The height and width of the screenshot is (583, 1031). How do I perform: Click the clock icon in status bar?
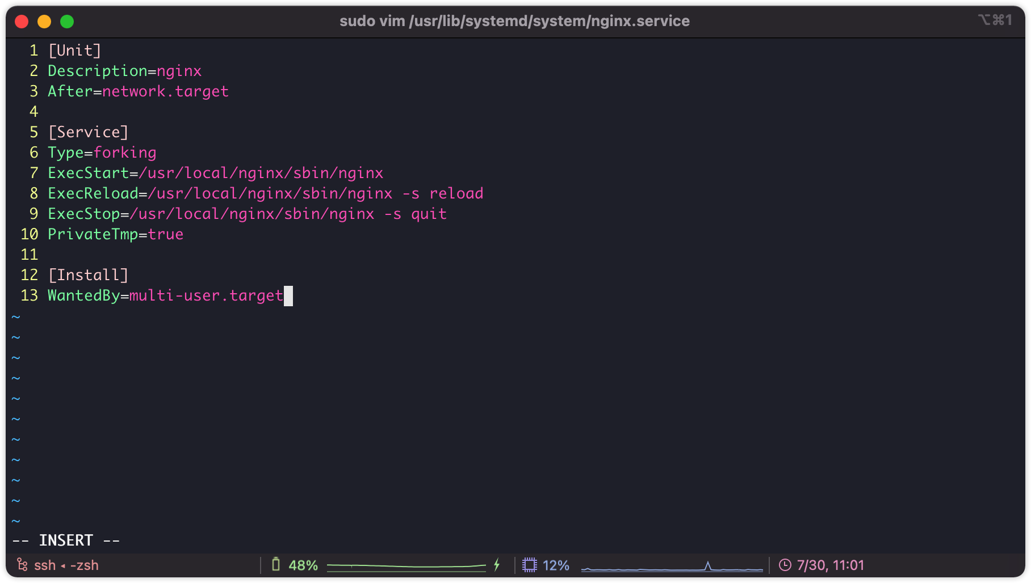click(x=785, y=565)
